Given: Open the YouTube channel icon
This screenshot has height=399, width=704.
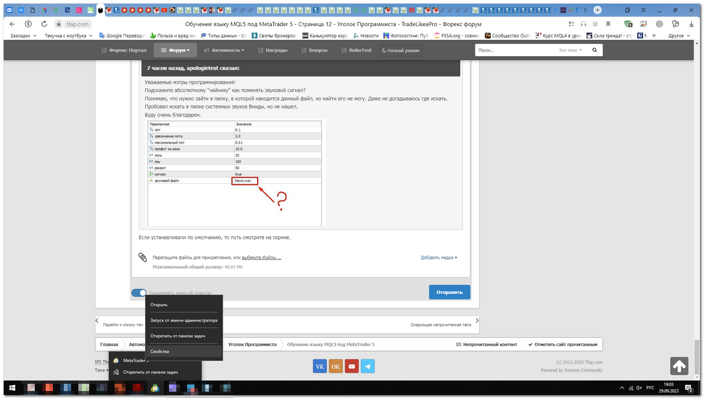Looking at the screenshot, I should click(x=351, y=366).
